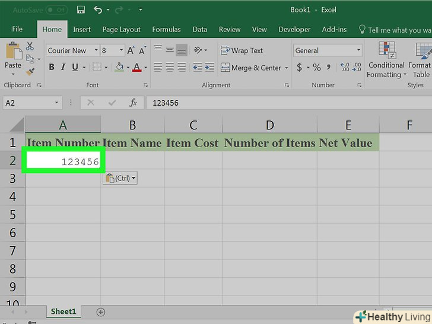Viewport: 432px width, 324px height.
Task: Click the Wrap Text button
Action: coord(242,50)
